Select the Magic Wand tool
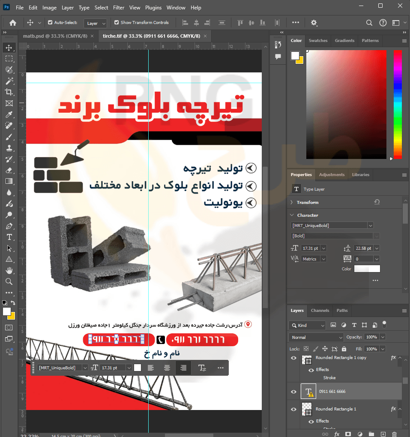 coord(9,81)
